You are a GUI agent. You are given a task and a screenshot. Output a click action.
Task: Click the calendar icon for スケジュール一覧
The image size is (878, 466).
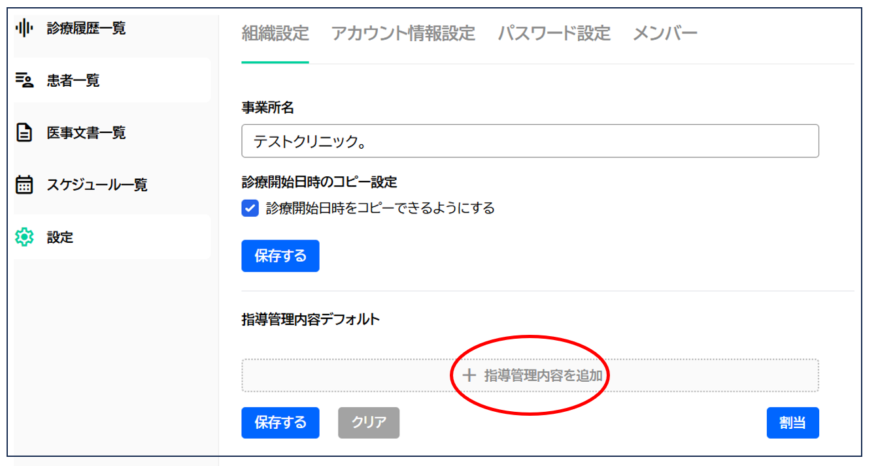pyautogui.click(x=24, y=185)
